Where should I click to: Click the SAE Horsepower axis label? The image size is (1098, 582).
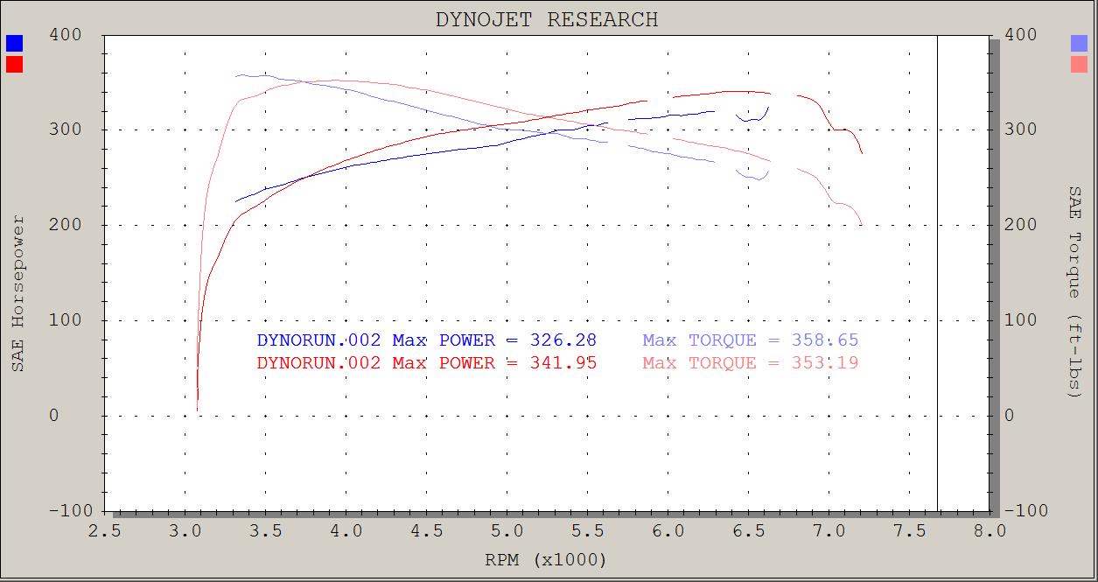point(17,293)
